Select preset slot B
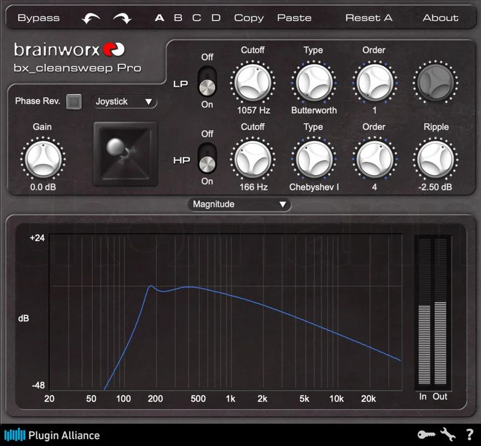 [178, 18]
